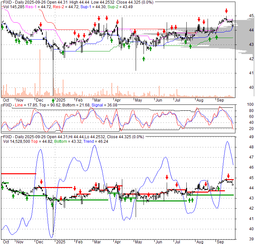Select the Bottom = 21.68 oscillator label

[76, 105]
